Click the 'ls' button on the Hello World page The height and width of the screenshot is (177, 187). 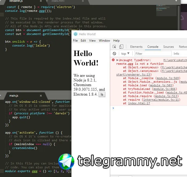click(102, 95)
